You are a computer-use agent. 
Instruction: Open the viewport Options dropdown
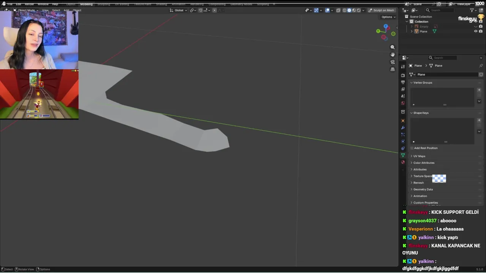coord(388,17)
